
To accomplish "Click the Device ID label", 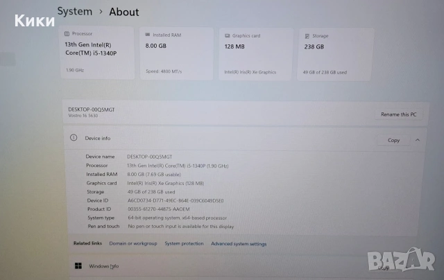I will click(x=97, y=200).
